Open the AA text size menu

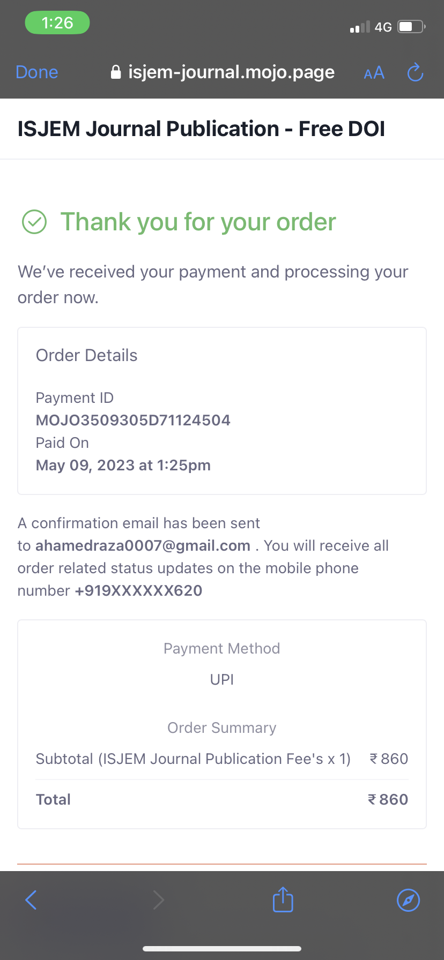coord(374,73)
